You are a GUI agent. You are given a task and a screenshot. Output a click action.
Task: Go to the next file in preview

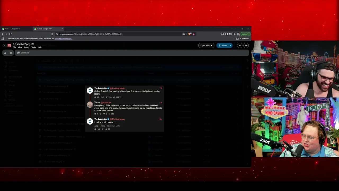pyautogui.click(x=246, y=45)
